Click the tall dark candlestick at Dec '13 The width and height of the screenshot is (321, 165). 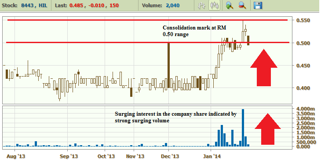(x=169, y=65)
